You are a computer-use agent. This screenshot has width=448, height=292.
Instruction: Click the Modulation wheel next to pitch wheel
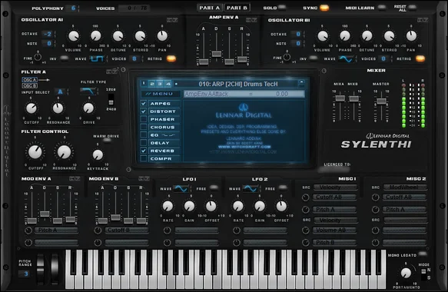55,269
